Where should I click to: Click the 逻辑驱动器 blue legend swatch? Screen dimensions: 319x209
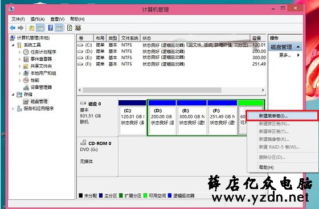click(170, 195)
